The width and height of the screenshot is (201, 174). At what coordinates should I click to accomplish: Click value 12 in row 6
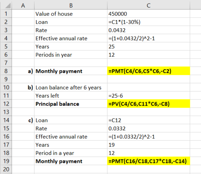pos(149,55)
